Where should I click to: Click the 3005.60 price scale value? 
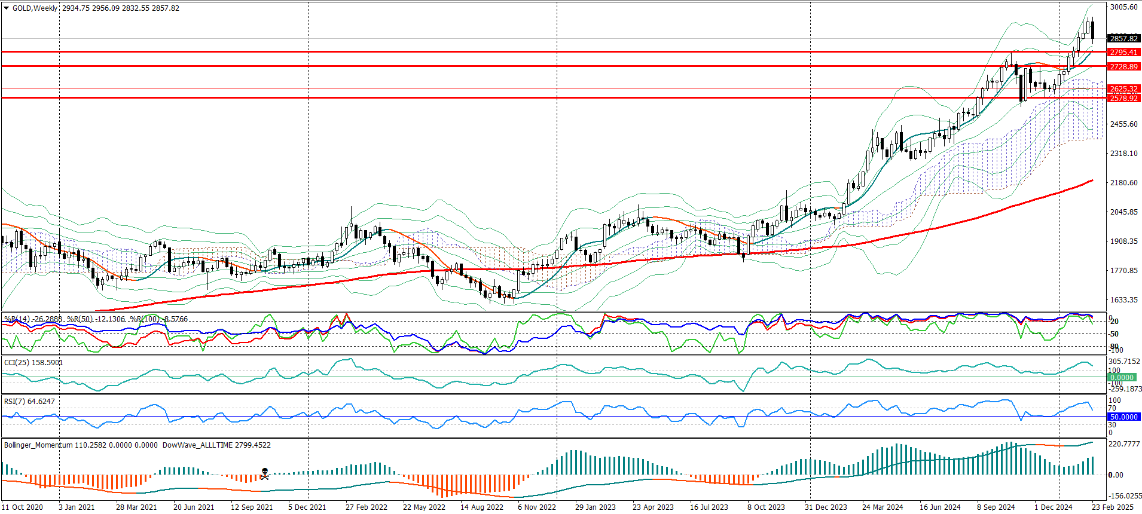(1123, 7)
